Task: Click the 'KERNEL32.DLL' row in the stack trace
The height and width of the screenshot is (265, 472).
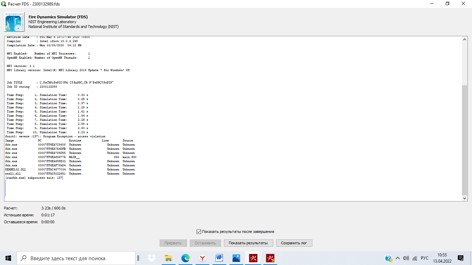Action: pyautogui.click(x=70, y=169)
